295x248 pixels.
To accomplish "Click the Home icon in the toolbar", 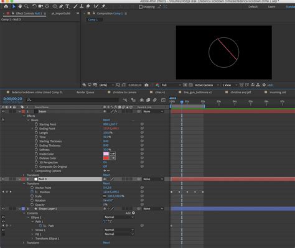I will point(6,7).
